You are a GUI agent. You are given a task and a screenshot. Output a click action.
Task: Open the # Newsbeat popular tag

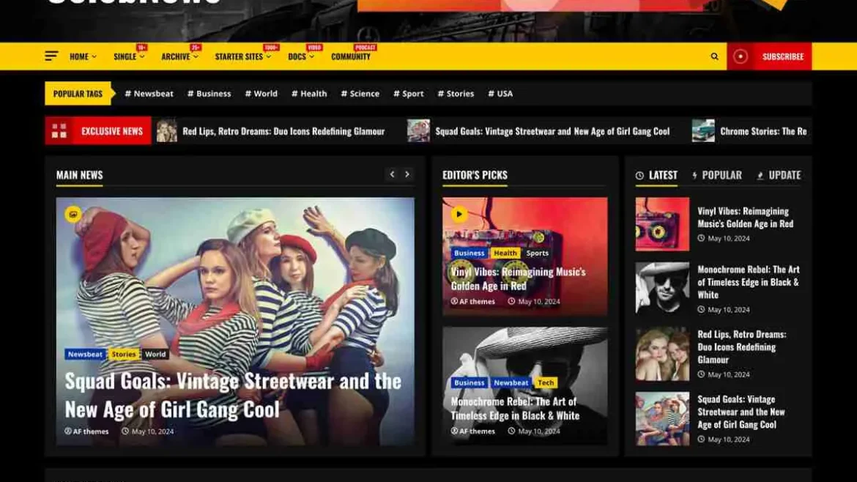(149, 94)
